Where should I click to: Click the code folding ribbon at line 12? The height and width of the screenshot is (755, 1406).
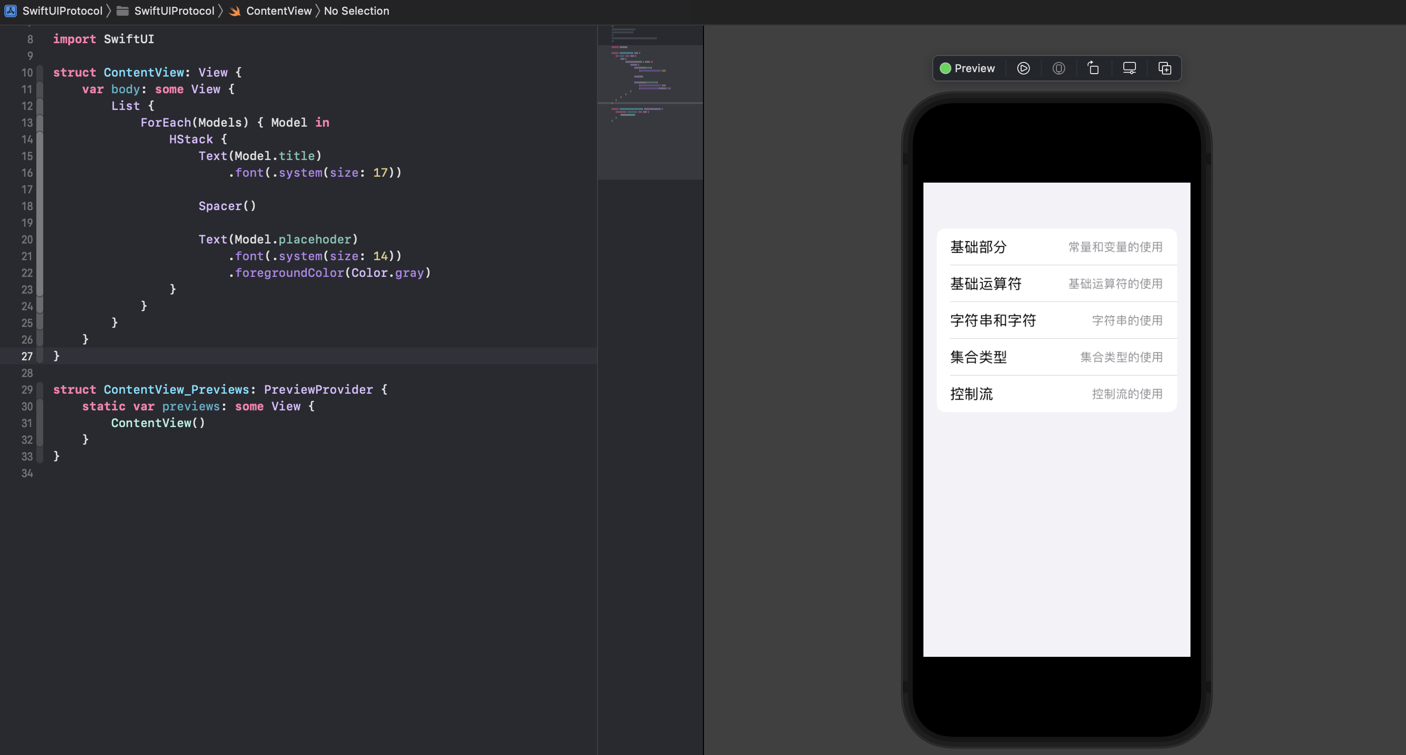click(40, 106)
